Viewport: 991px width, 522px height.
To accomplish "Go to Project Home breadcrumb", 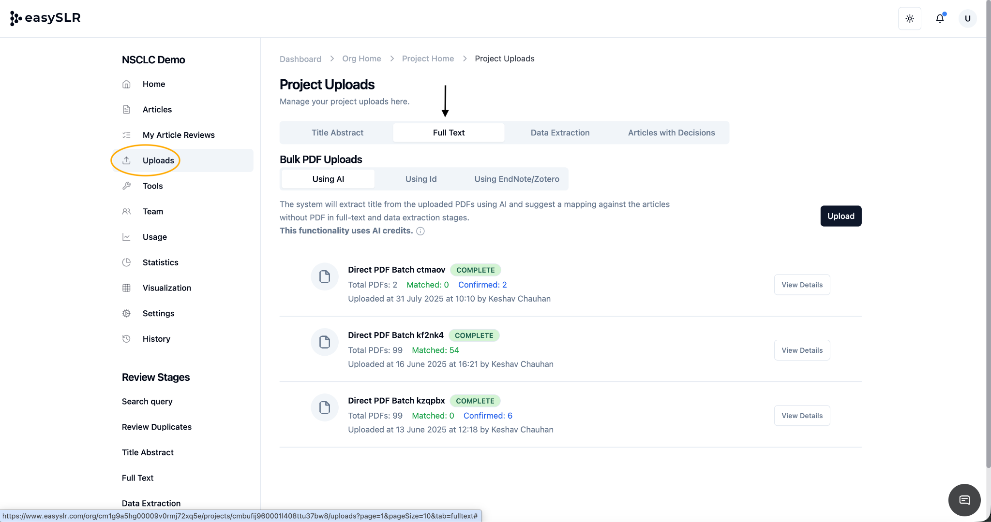I will tap(428, 58).
